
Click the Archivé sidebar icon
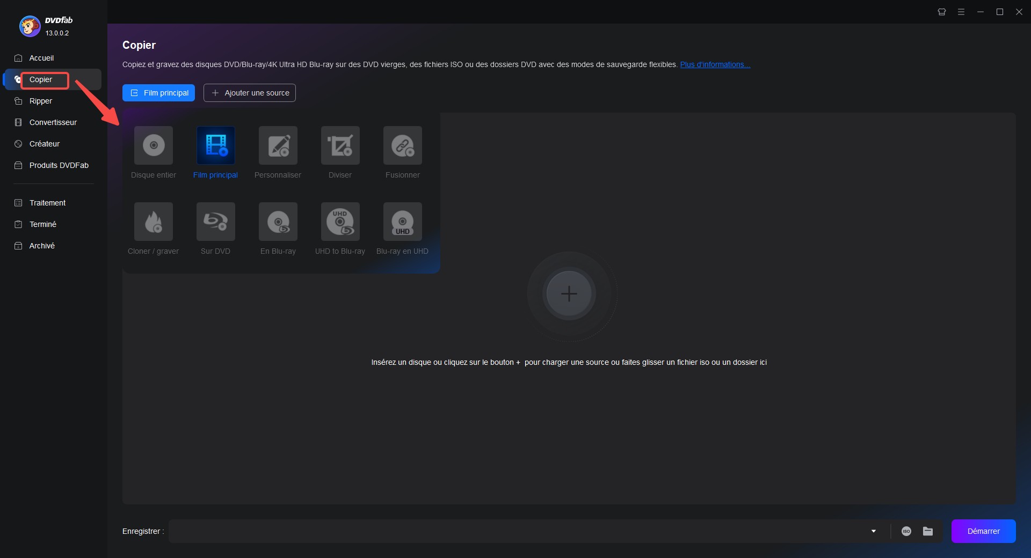[18, 246]
